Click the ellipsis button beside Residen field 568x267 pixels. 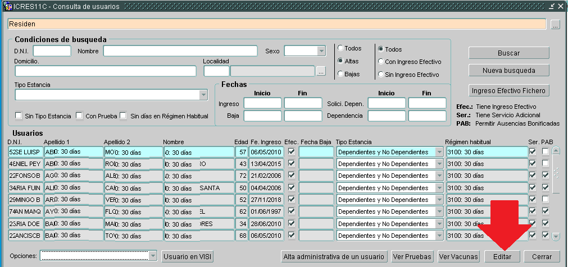[x=555, y=25]
